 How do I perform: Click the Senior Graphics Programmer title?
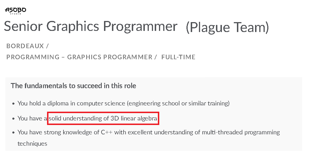[91, 26]
